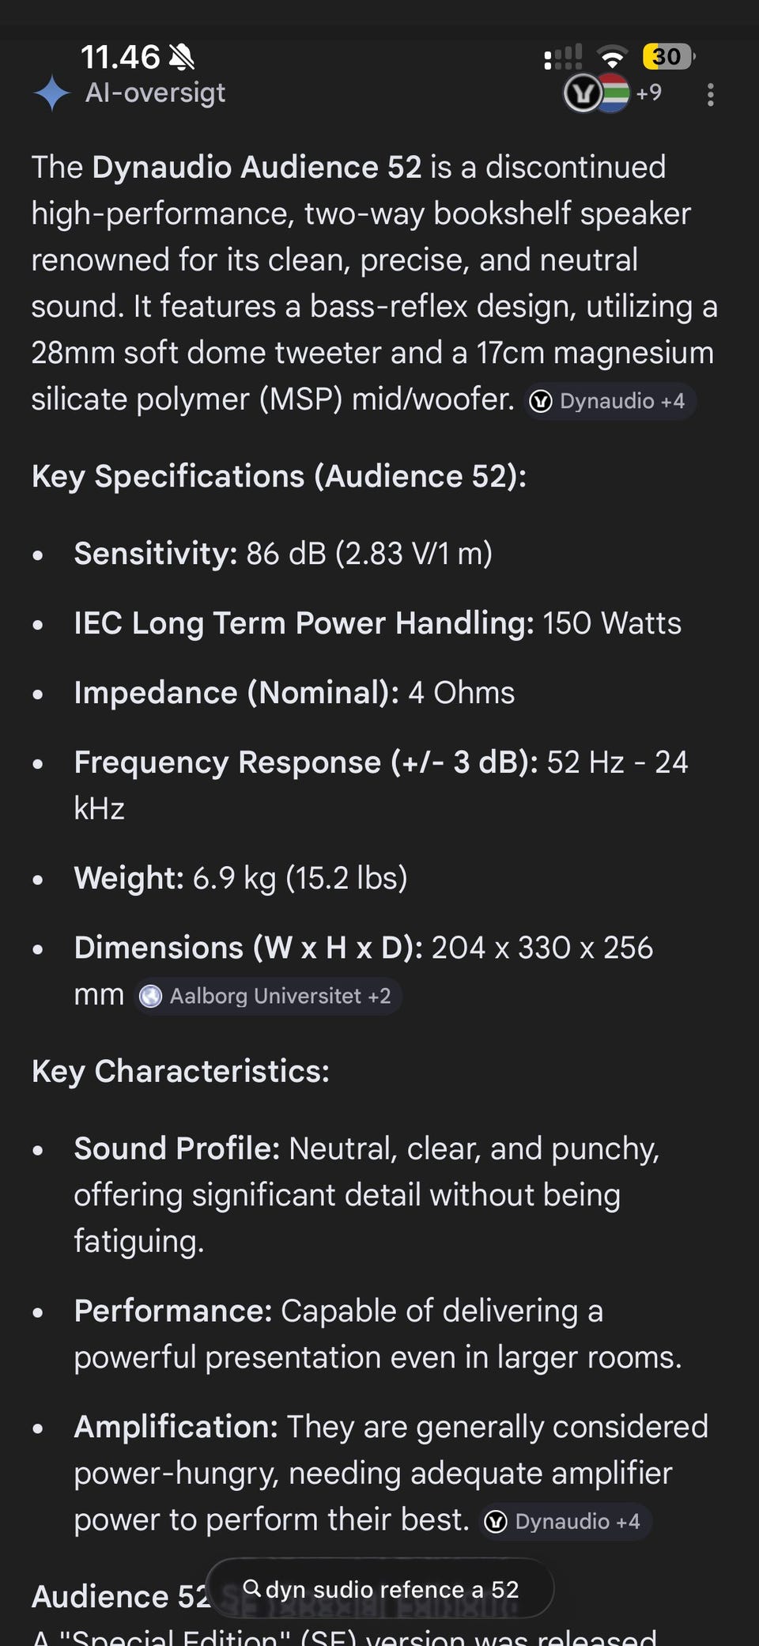759x1646 pixels.
Task: Tap the "Key Specifications (Audience 52):" heading
Action: click(x=278, y=477)
